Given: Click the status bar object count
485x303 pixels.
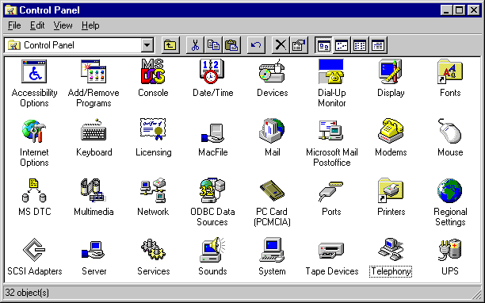Looking at the screenshot, I should 27,293.
